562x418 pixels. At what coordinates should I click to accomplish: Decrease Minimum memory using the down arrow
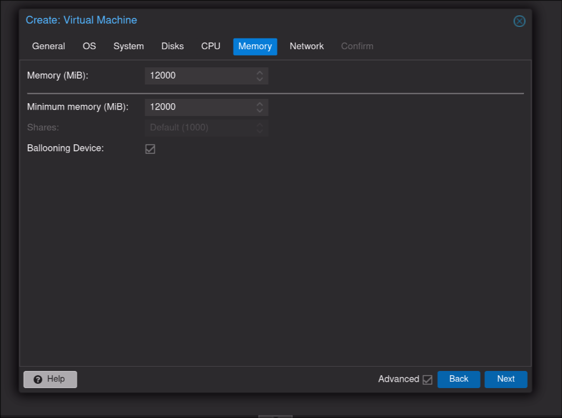pyautogui.click(x=260, y=111)
